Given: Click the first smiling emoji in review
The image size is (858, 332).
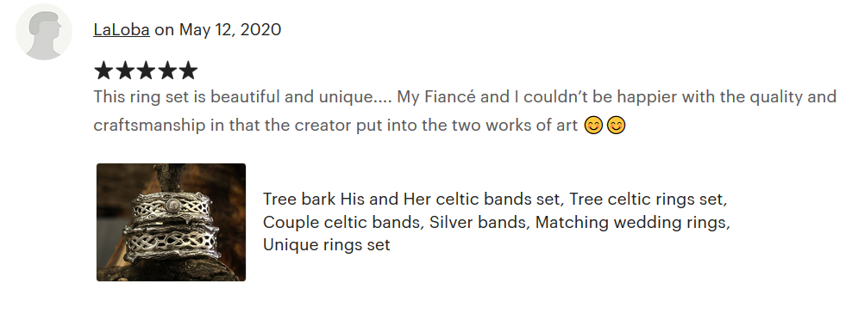Looking at the screenshot, I should pos(594,126).
